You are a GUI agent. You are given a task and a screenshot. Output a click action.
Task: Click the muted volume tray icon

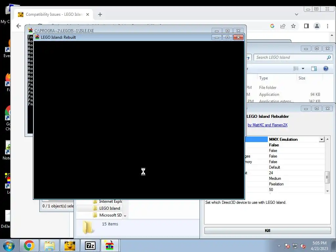(303, 246)
